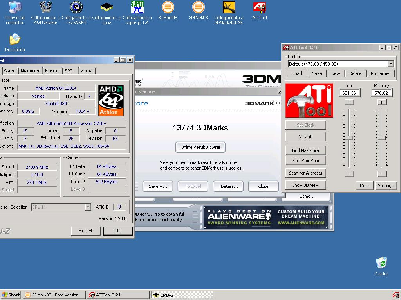Expand the ATITool Profile dropdown
This screenshot has height=300, width=401.
[390, 64]
